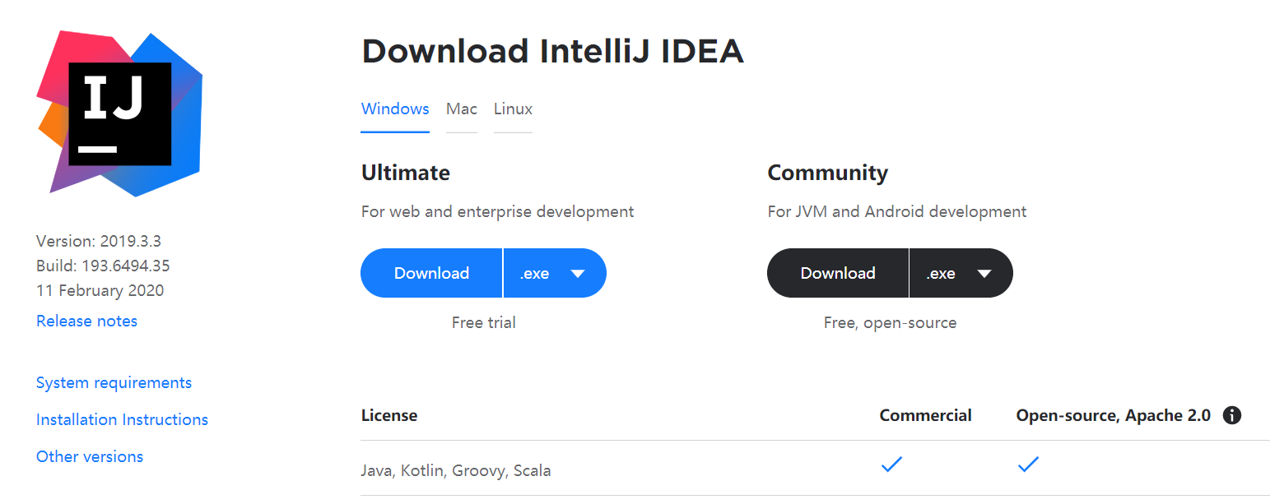
Task: Click the Open-source checkmark for Java row
Action: tap(1028, 465)
